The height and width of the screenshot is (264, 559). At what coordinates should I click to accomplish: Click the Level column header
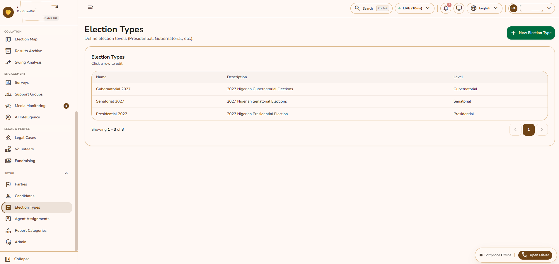(458, 77)
